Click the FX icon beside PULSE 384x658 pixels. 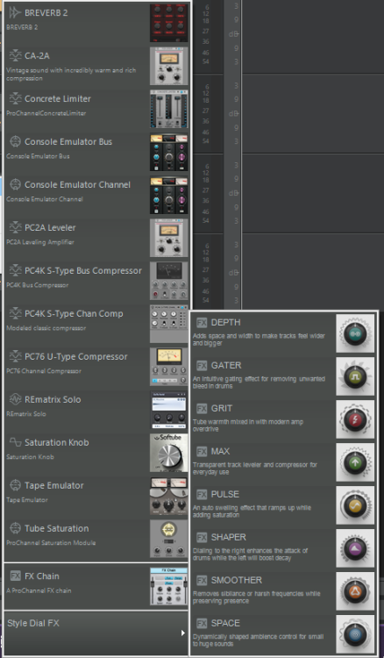tap(202, 494)
